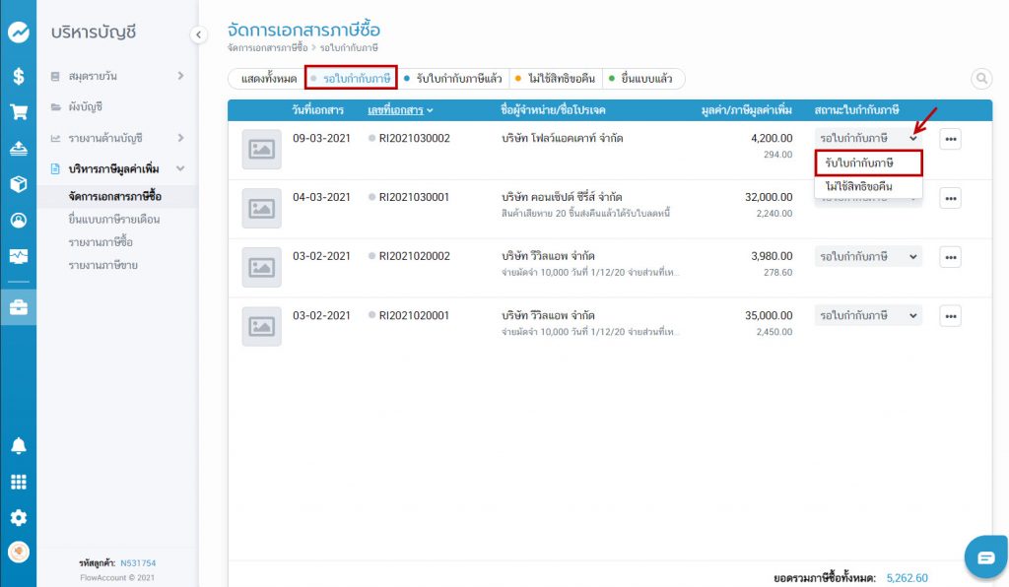The image size is (1009, 587).
Task: Open the apps grid icon
Action: [18, 483]
